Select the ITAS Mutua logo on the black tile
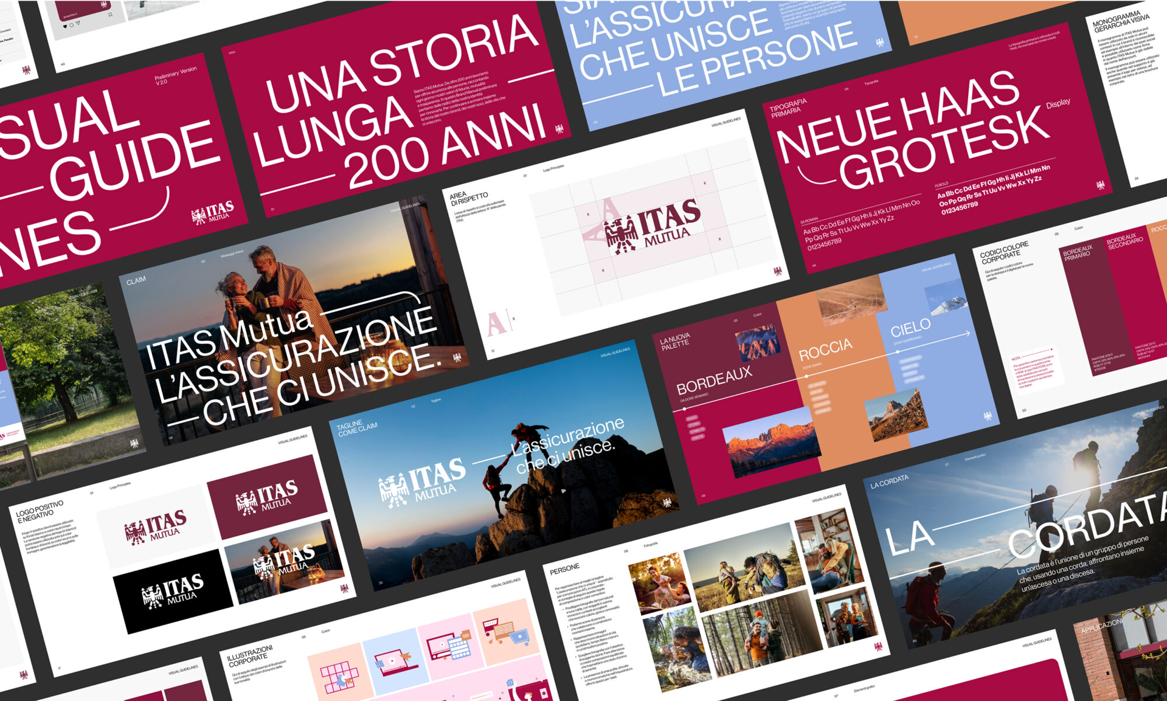1167x701 pixels. (173, 591)
